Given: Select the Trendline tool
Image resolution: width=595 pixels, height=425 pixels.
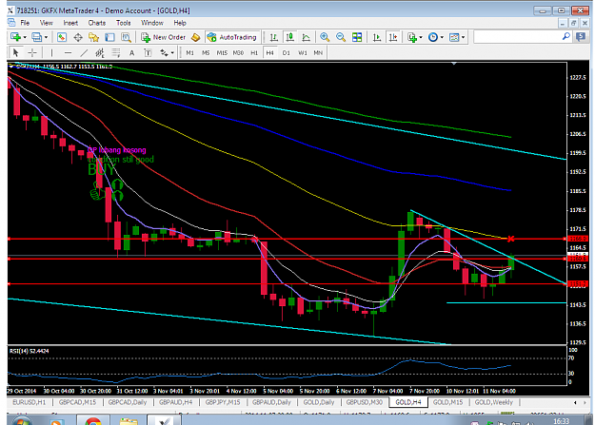Looking at the screenshot, I should click(x=84, y=52).
